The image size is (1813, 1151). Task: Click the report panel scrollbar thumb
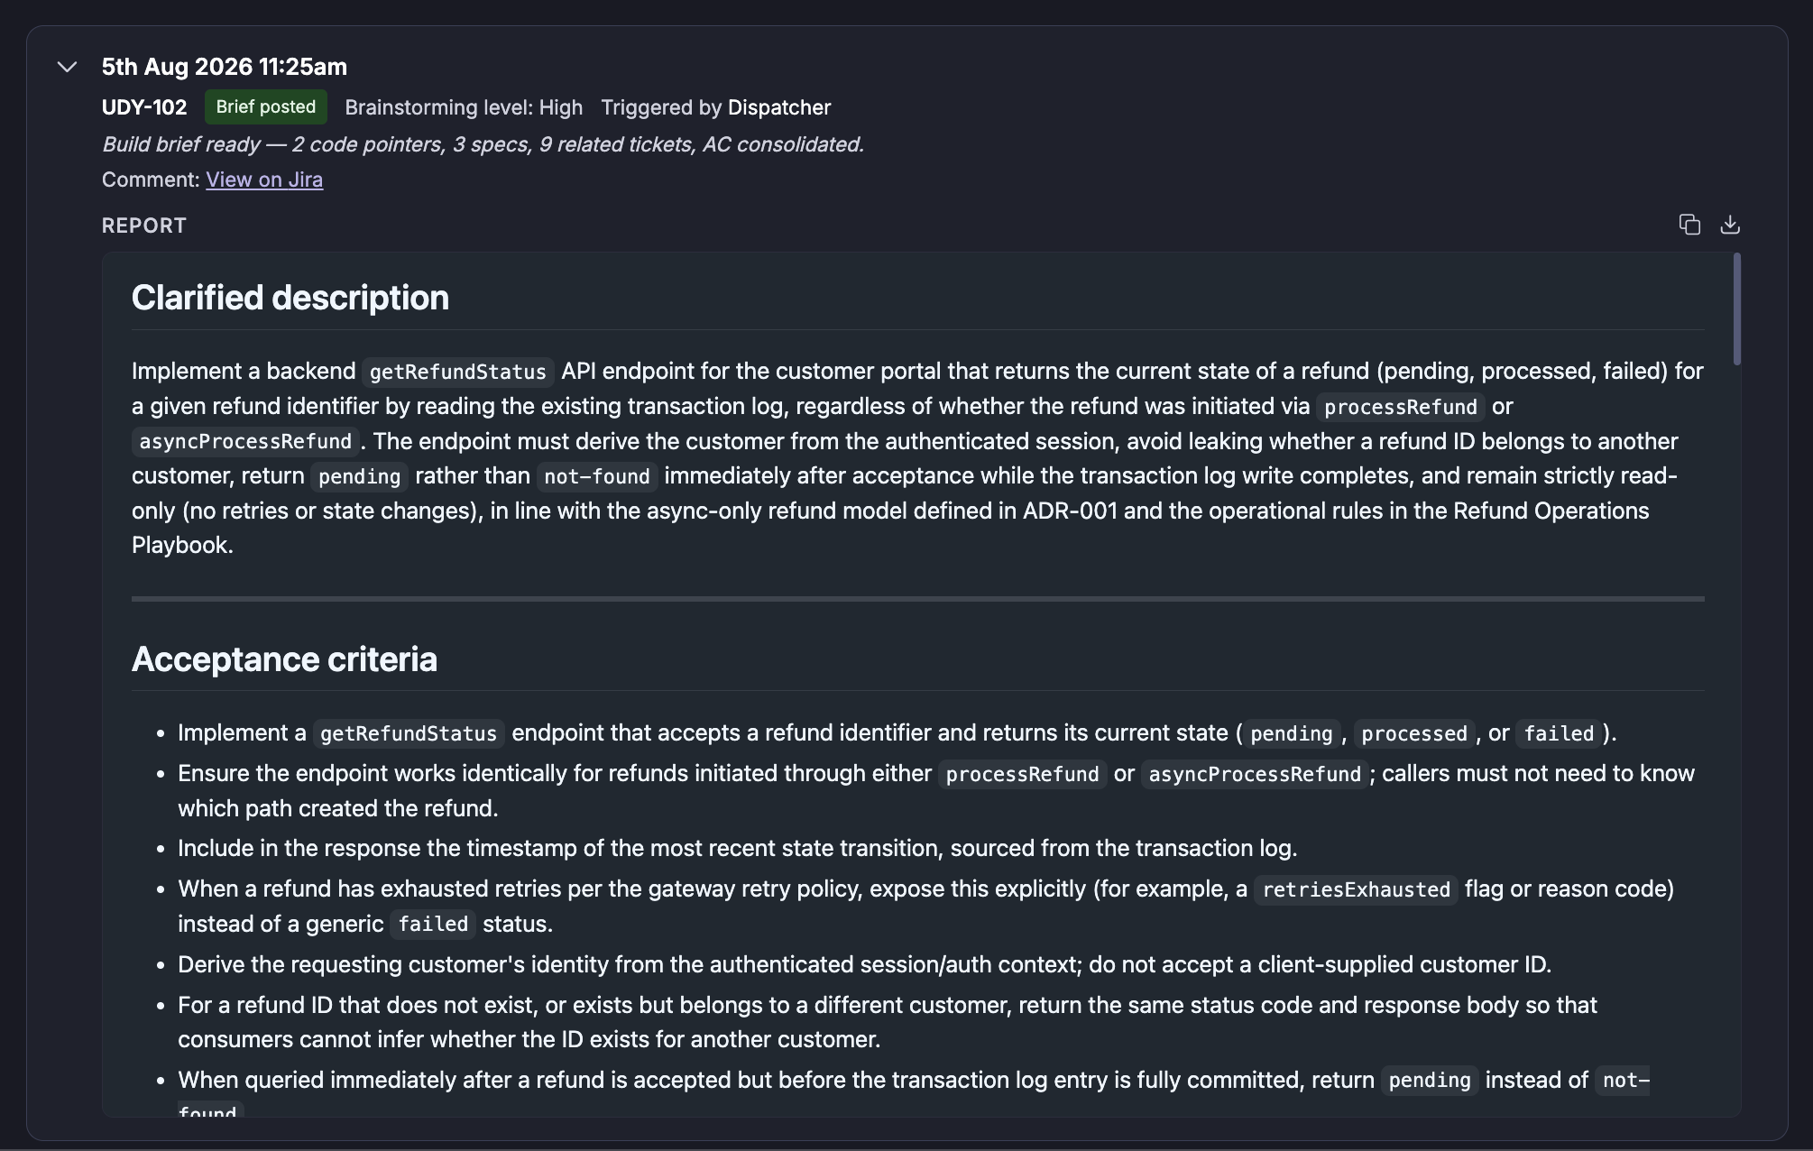tap(1736, 309)
